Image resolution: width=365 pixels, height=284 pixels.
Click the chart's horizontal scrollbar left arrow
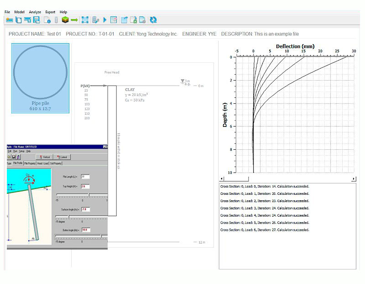tap(222, 179)
